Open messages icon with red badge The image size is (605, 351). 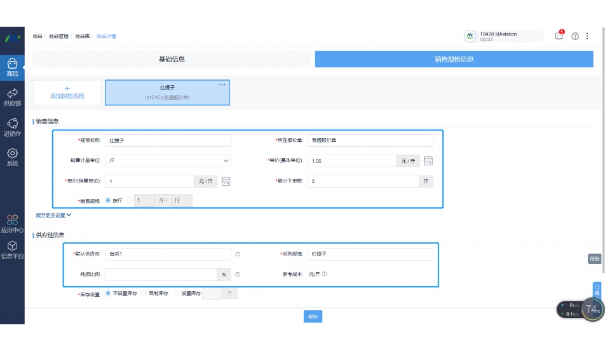pos(559,36)
